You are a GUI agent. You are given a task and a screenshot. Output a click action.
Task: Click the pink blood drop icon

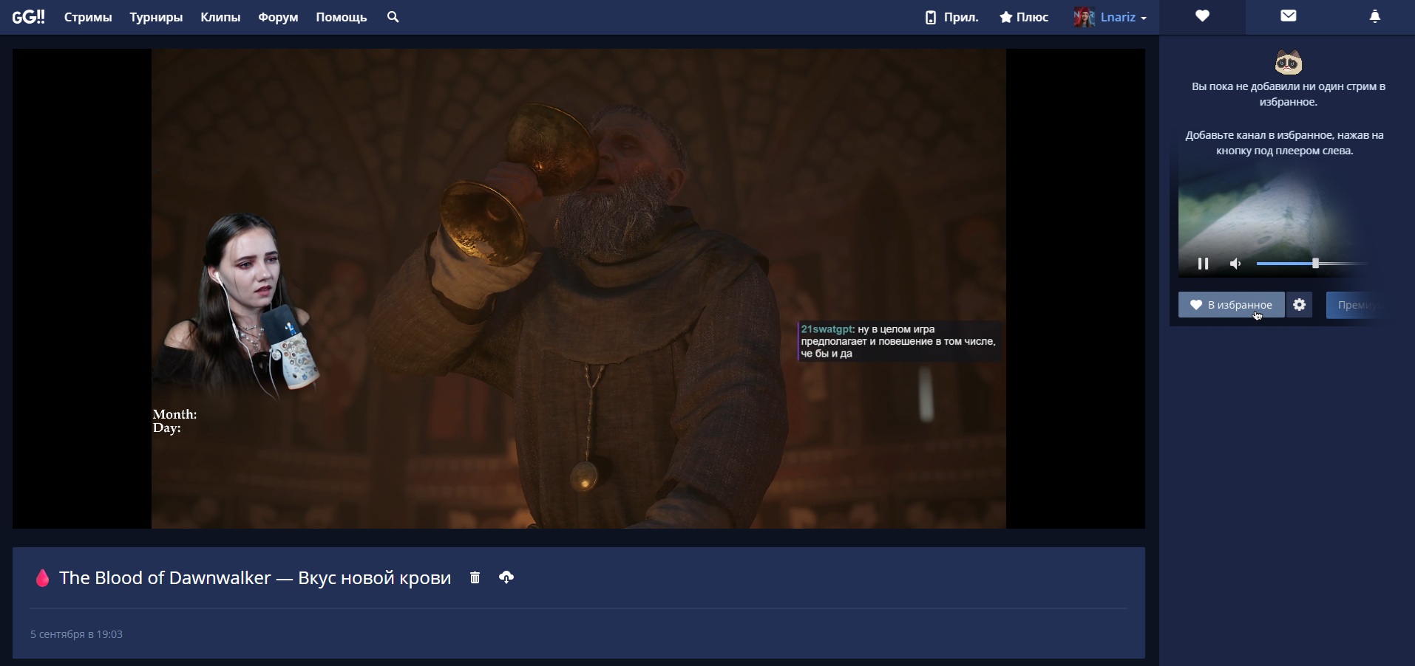[42, 578]
